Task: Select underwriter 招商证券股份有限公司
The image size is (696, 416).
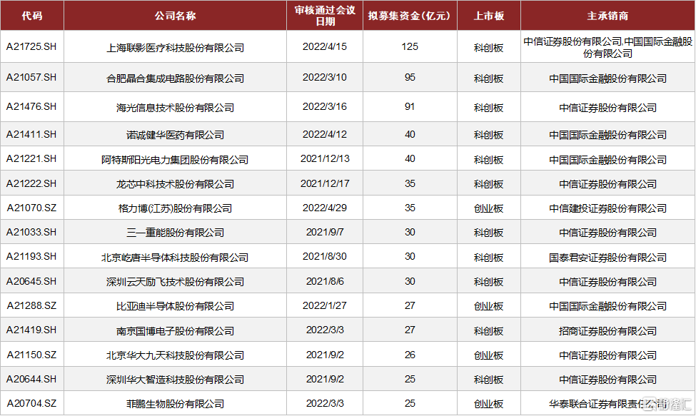Action: point(608,331)
